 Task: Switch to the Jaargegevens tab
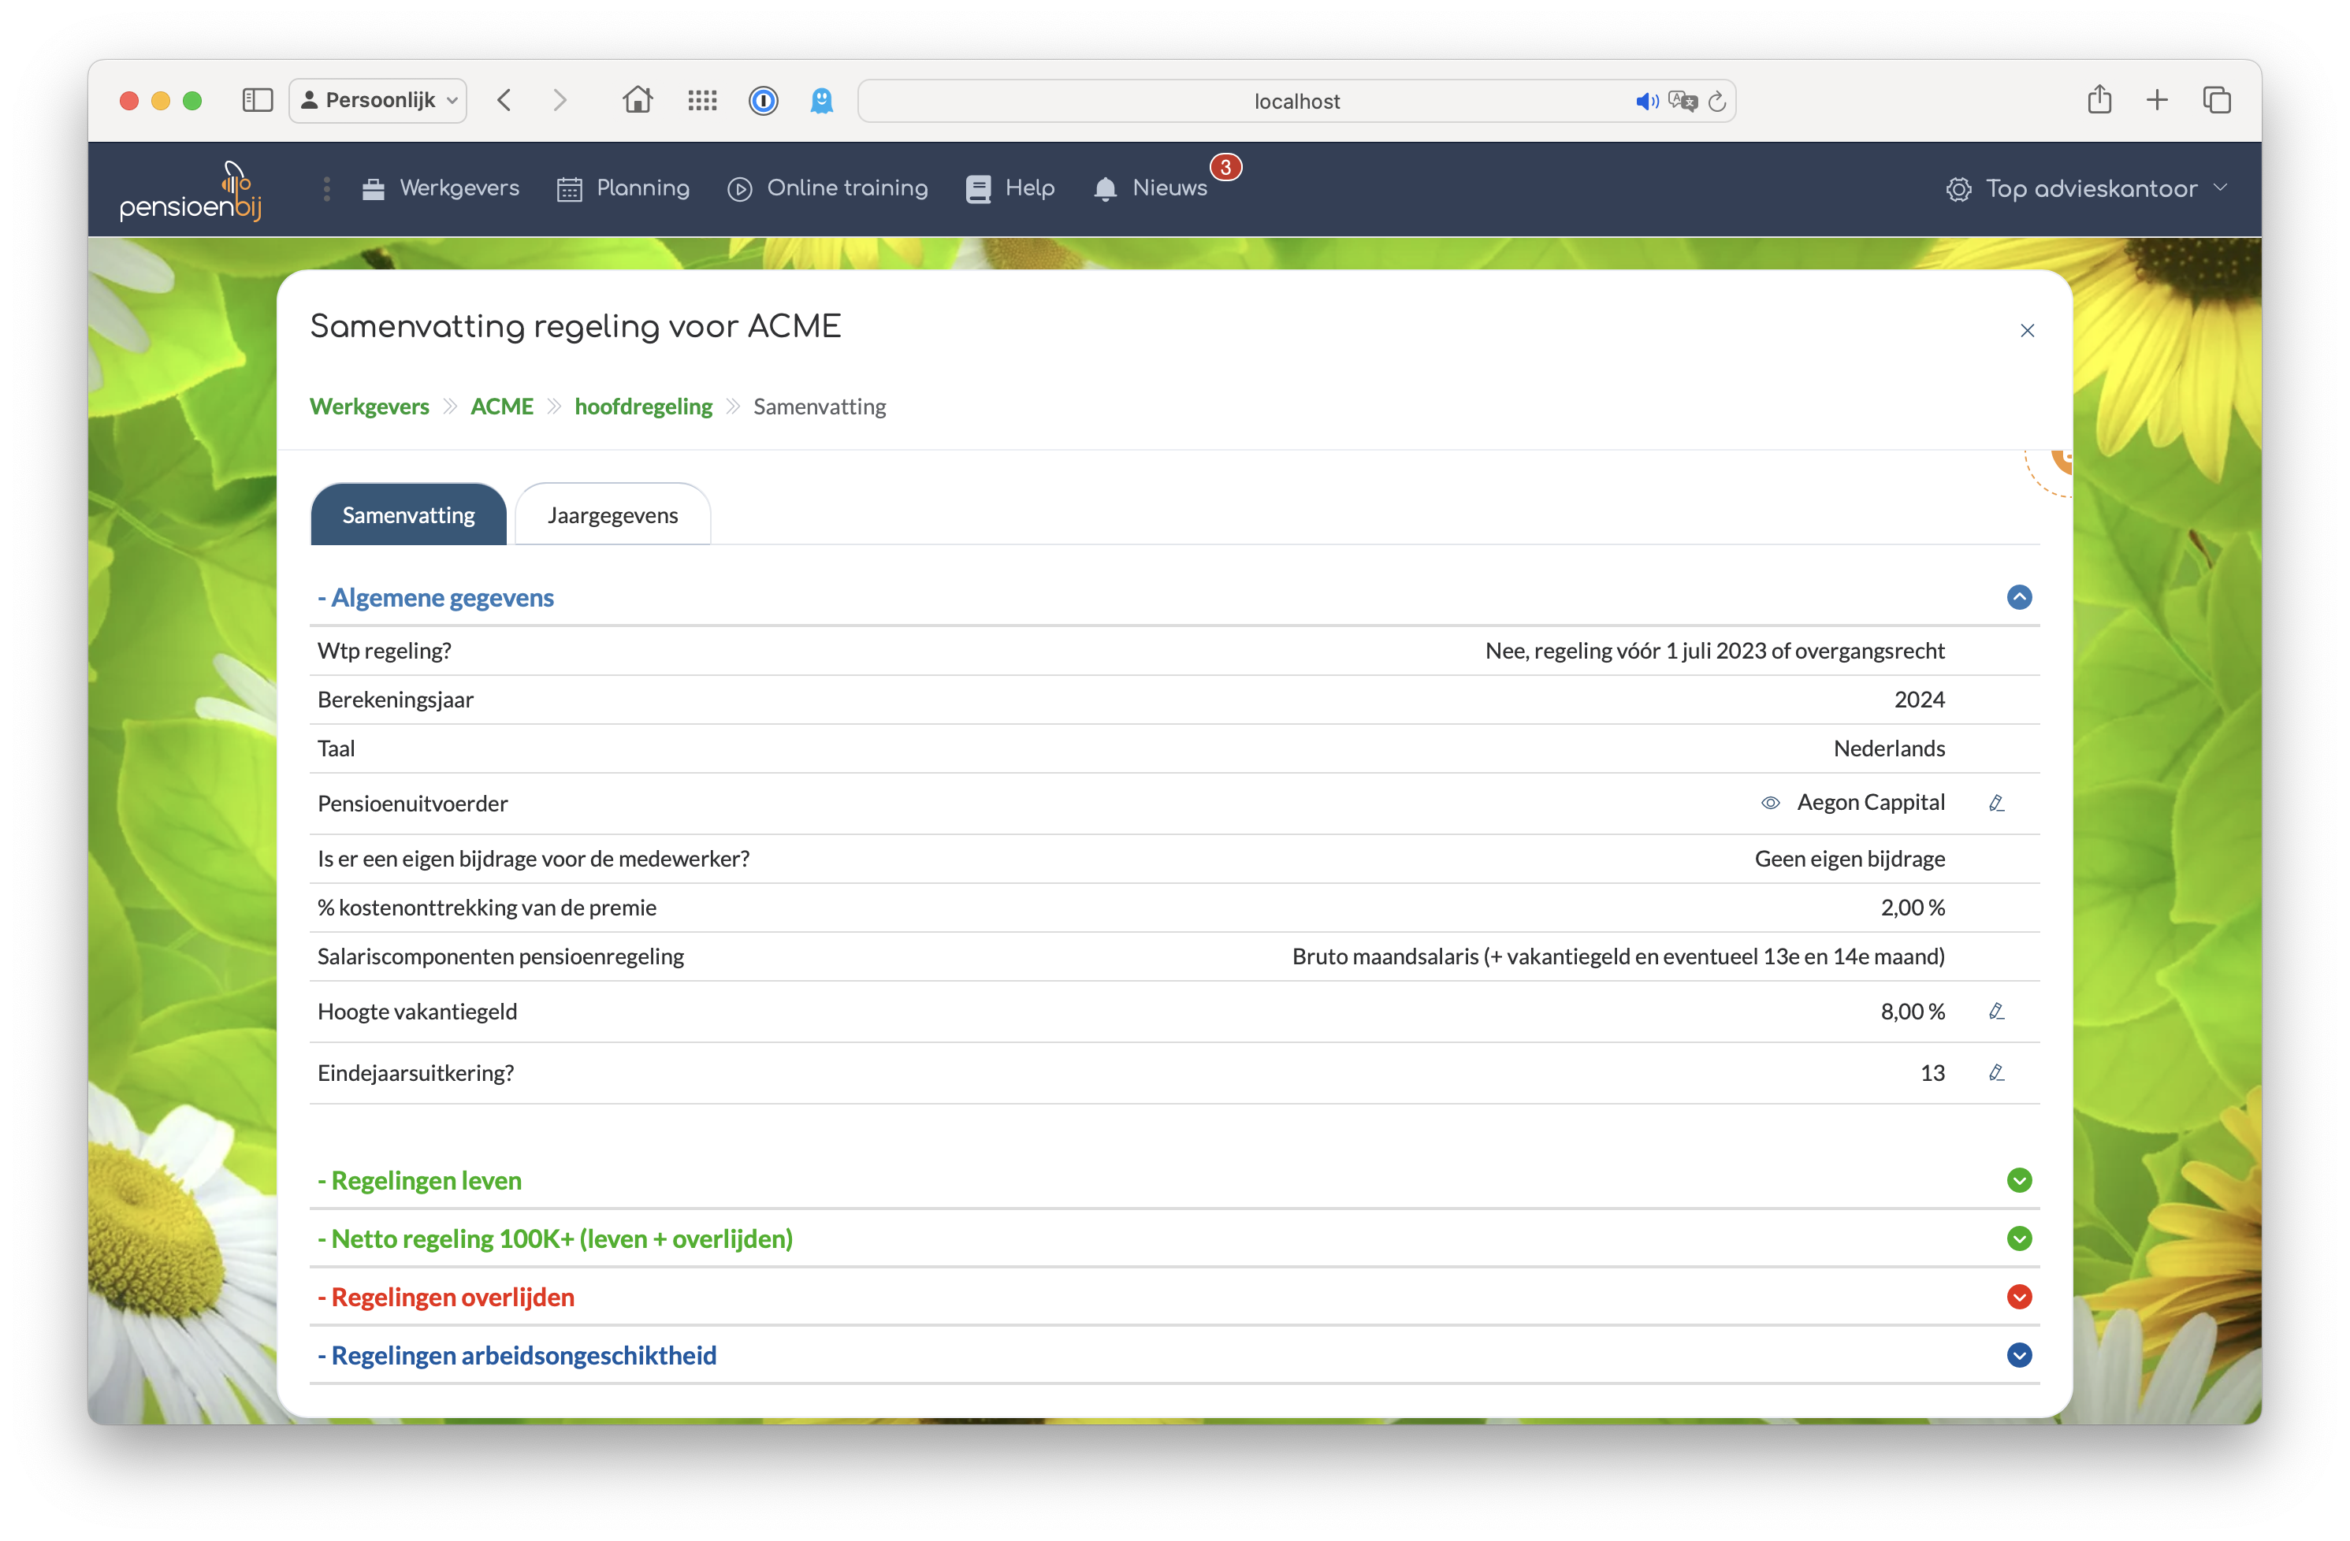(x=612, y=514)
